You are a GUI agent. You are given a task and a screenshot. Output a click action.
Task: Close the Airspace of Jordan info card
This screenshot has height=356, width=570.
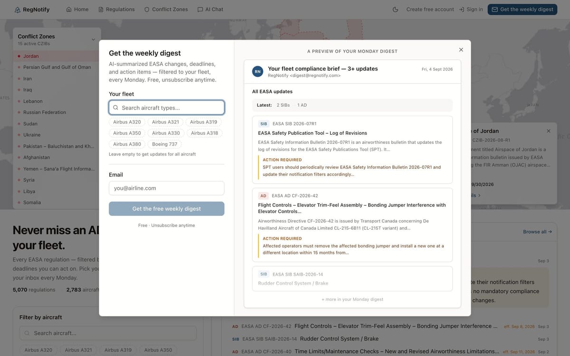[549, 131]
